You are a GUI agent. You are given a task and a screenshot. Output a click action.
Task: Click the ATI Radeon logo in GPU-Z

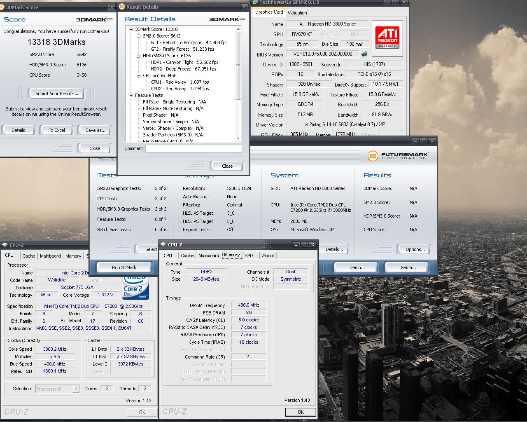click(x=387, y=38)
